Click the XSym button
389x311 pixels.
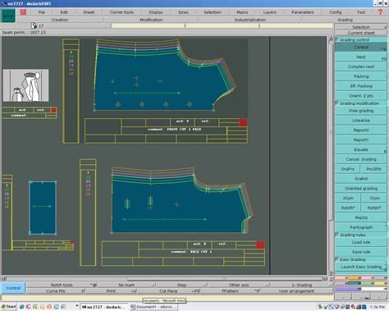[x=348, y=198]
